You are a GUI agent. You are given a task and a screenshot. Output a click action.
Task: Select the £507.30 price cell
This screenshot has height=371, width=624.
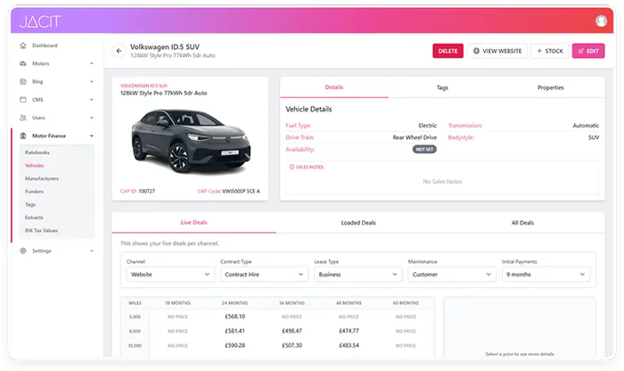click(291, 345)
